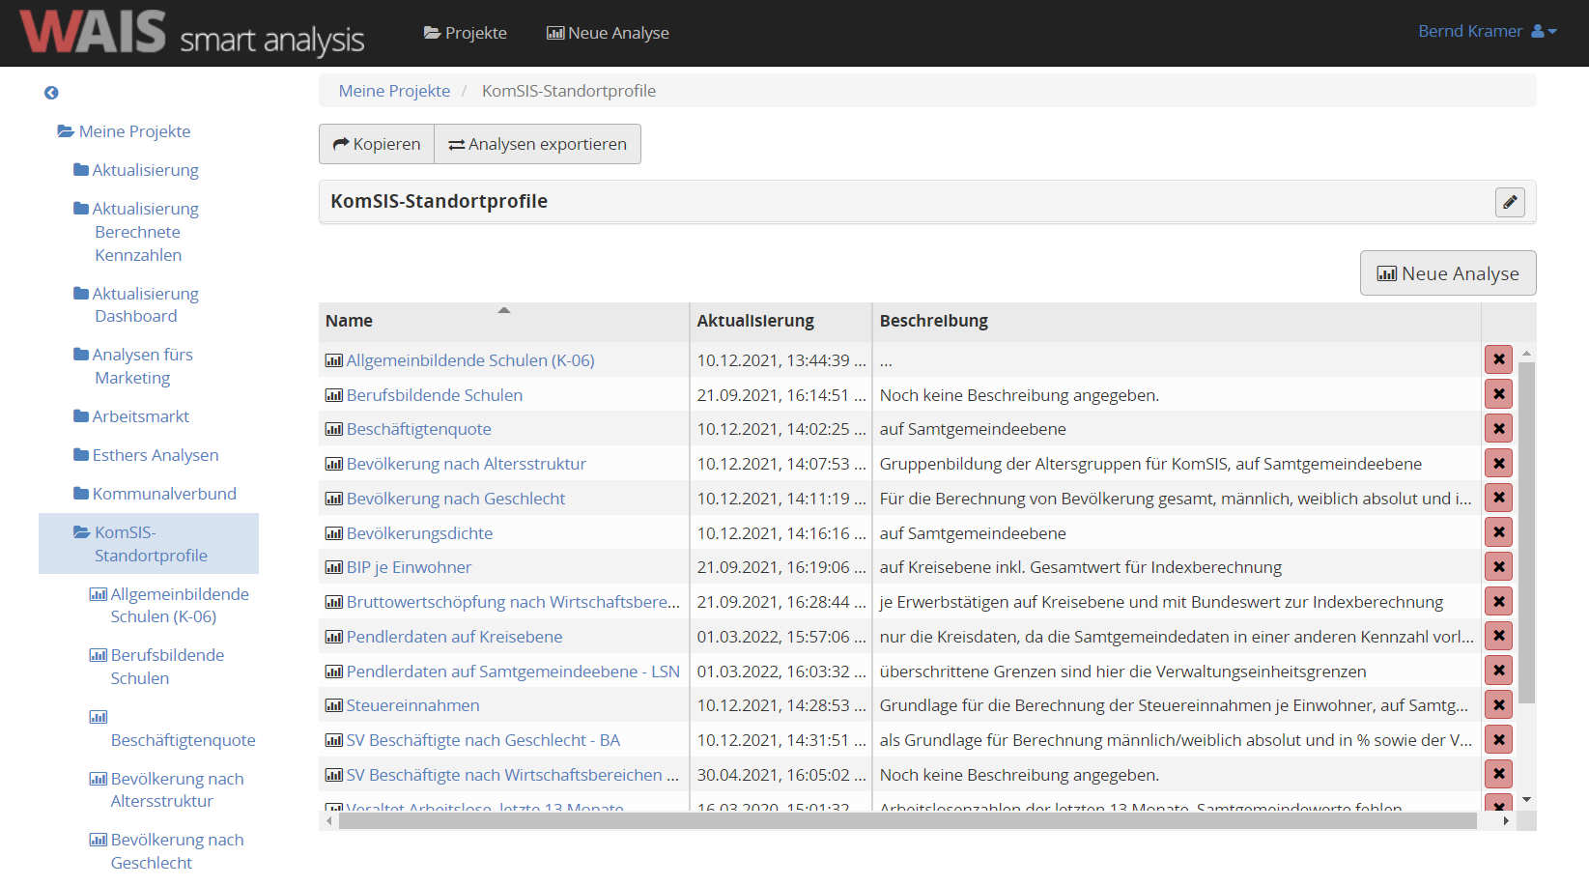Delete Bevölkerung nach Geschlecht table row
The image size is (1589, 886).
pos(1498,498)
